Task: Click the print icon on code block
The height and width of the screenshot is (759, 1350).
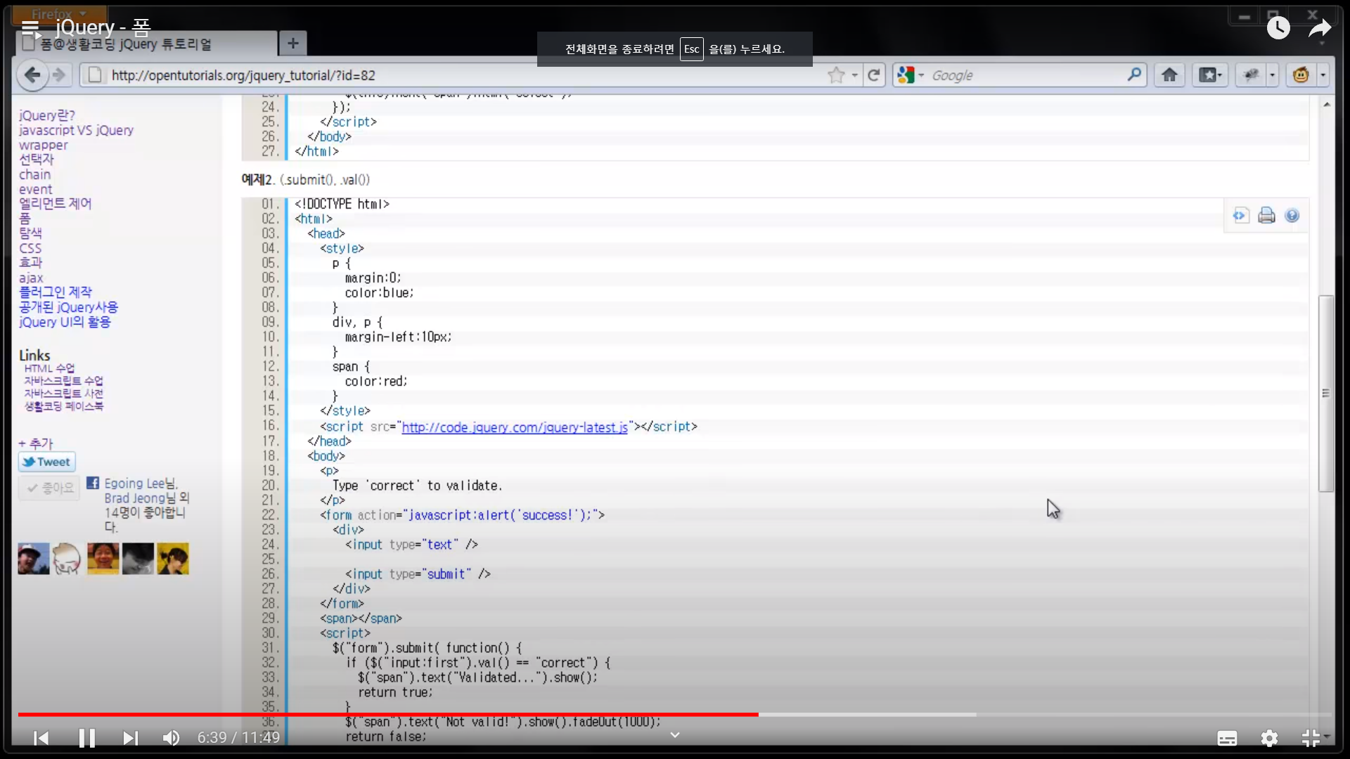Action: (x=1266, y=216)
